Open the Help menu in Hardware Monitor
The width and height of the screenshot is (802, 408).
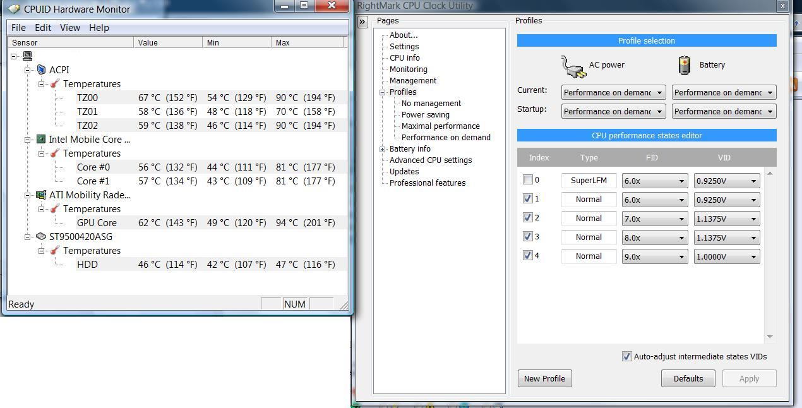99,28
